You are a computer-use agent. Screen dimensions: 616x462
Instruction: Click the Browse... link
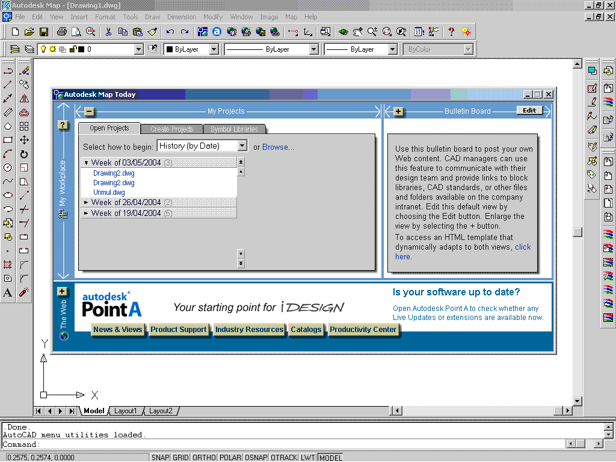point(278,147)
